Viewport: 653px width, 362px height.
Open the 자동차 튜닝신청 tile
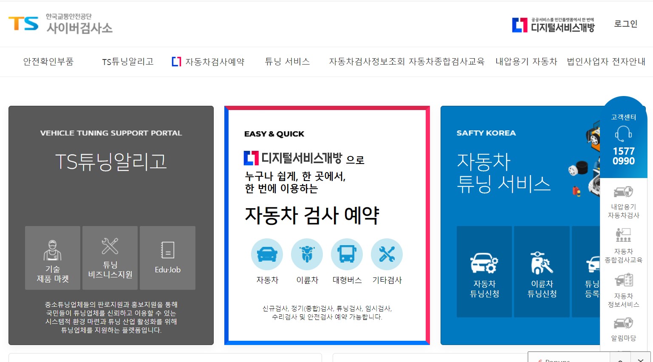point(484,271)
